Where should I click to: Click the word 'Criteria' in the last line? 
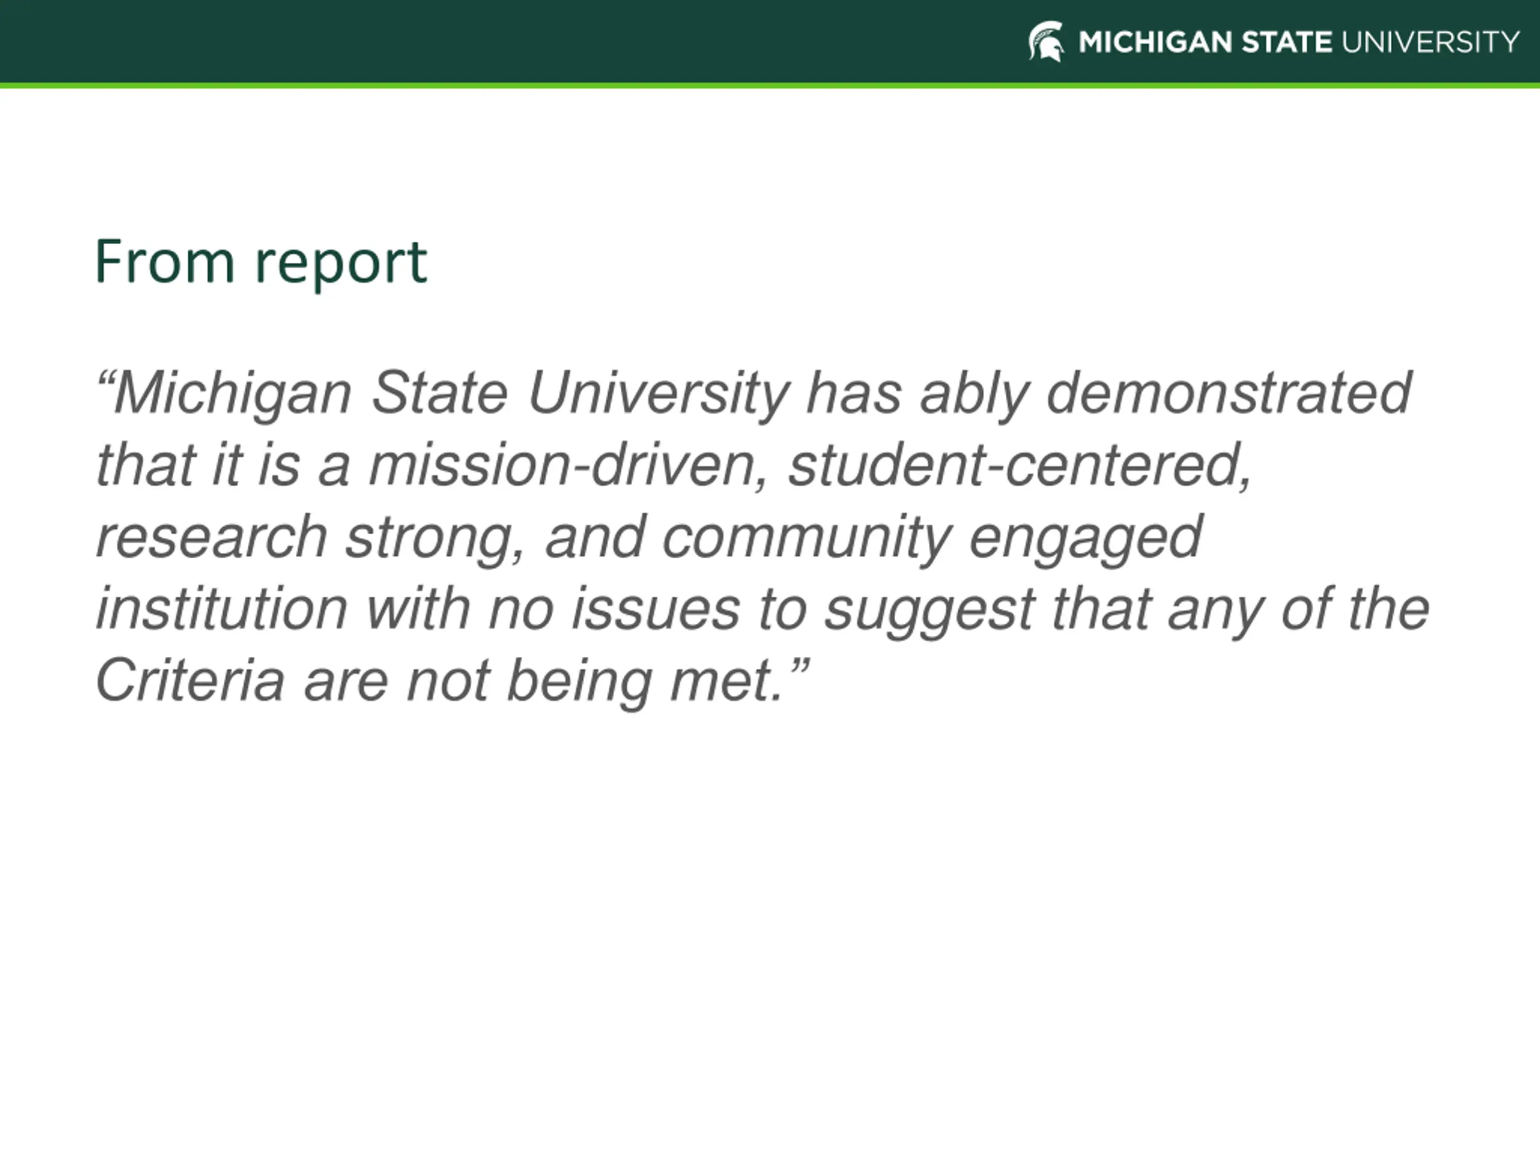(x=190, y=680)
